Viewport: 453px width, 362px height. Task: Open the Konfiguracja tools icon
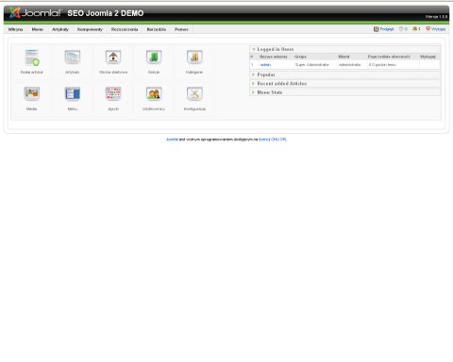click(194, 93)
